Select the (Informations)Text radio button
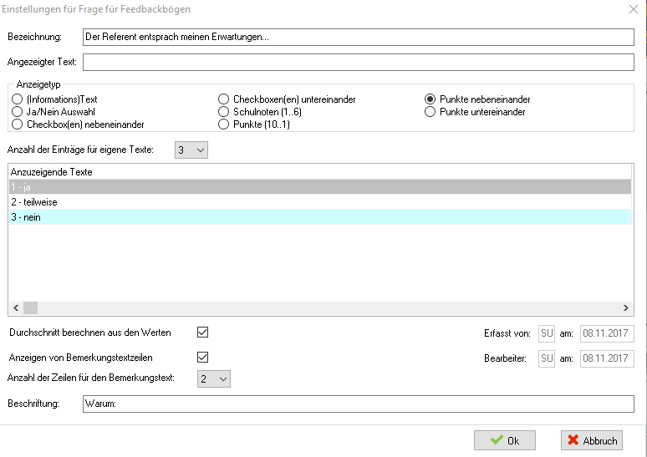Viewport: 647px width, 457px height. click(x=17, y=99)
